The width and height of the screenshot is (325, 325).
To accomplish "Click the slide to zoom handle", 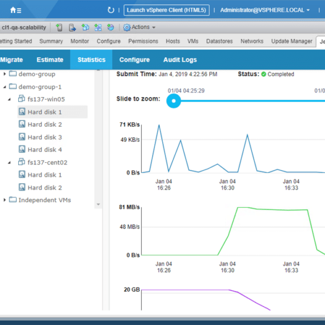I will 174,101.
